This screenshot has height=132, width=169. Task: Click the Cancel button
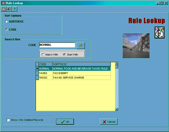109,122
